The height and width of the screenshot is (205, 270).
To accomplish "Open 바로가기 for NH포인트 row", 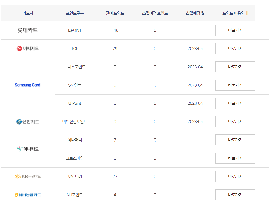I will pyautogui.click(x=235, y=195).
